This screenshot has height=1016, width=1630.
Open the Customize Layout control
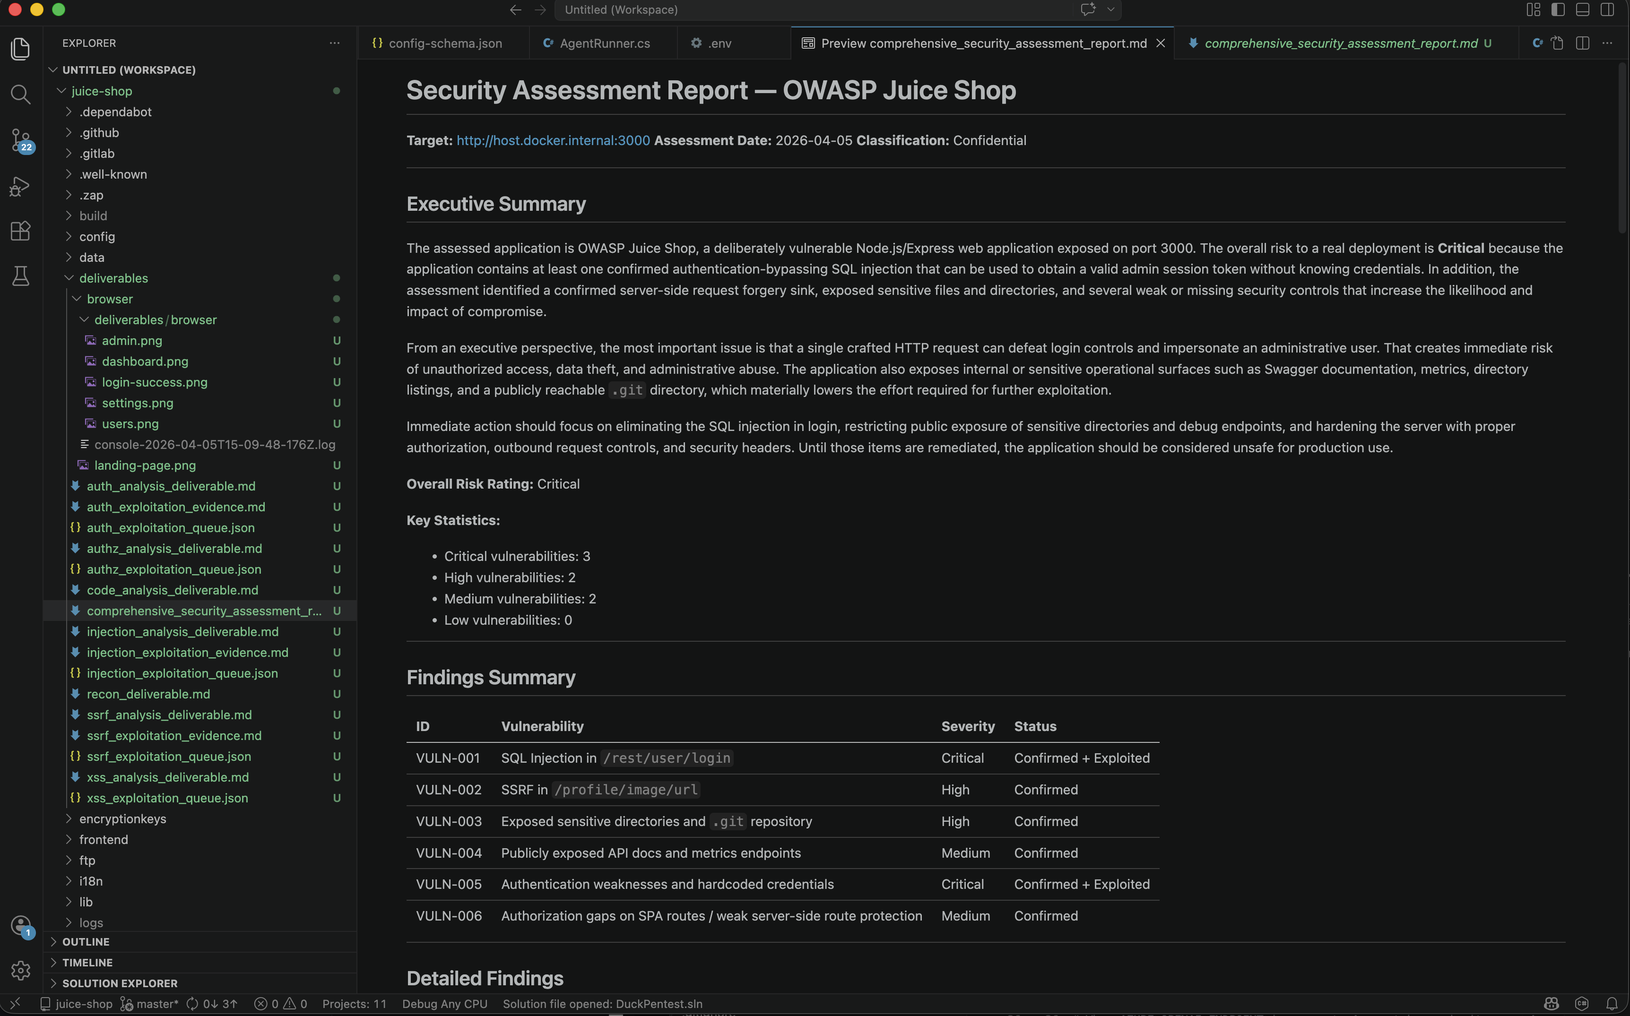click(x=1533, y=9)
